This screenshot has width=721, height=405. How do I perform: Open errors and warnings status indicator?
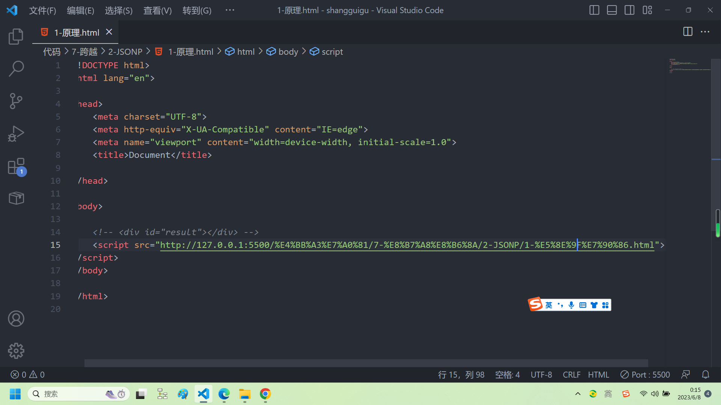27,375
